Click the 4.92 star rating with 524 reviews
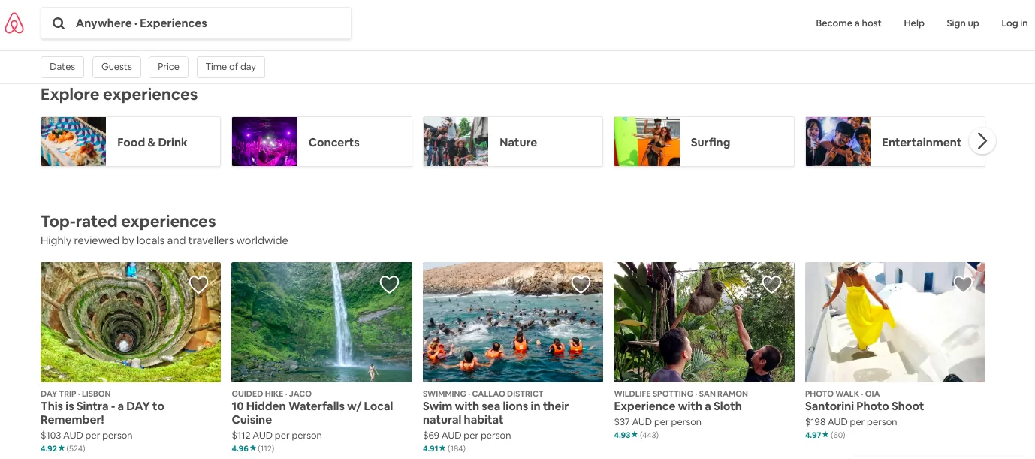1035x459 pixels. 62,449
